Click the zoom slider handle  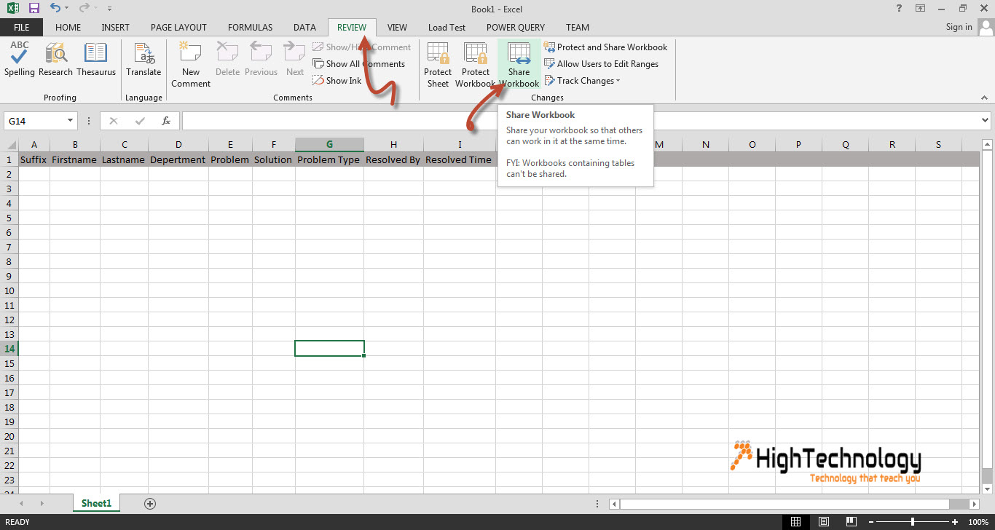click(x=913, y=522)
